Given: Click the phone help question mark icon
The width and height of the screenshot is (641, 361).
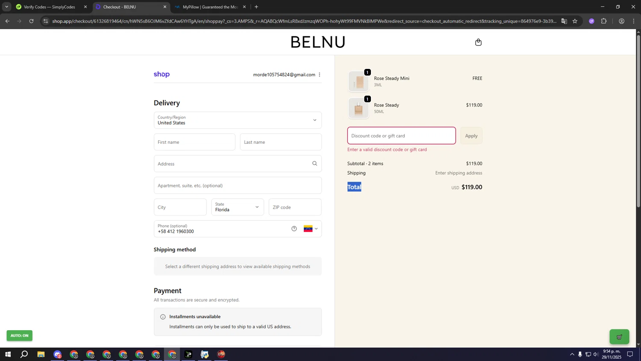Looking at the screenshot, I should (x=294, y=229).
